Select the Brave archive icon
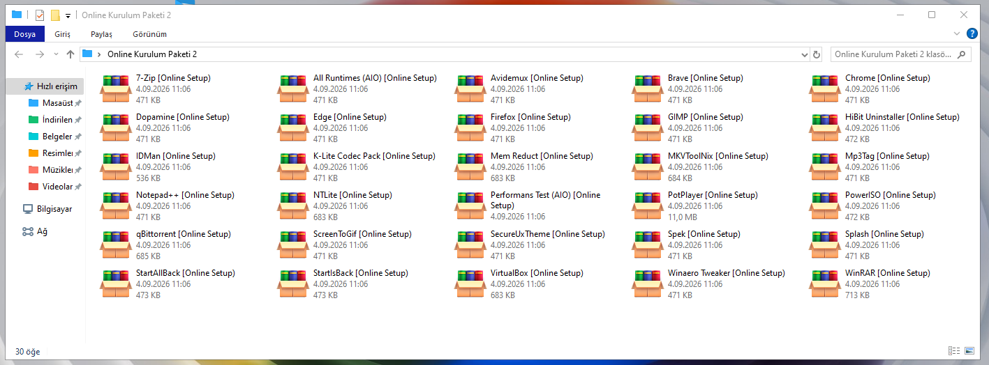Screen dimensions: 989x365 tap(648, 89)
